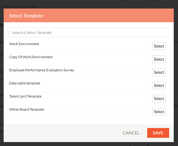Pick Select next to White Board Template
The width and height of the screenshot is (178, 146).
(x=159, y=112)
